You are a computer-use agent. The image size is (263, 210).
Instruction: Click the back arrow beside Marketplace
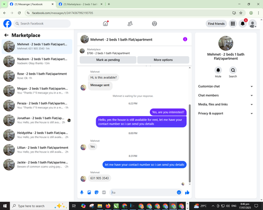pos(6,35)
